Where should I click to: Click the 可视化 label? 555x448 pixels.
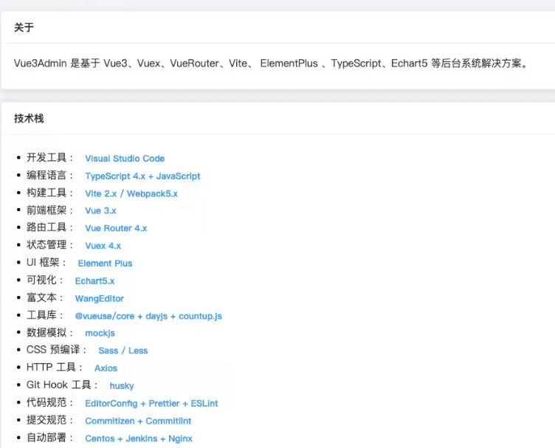click(x=44, y=280)
